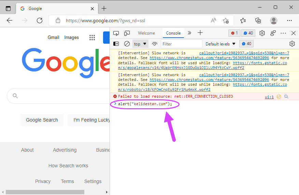
Task: Activate Read aloud icon
Action: tap(213, 20)
